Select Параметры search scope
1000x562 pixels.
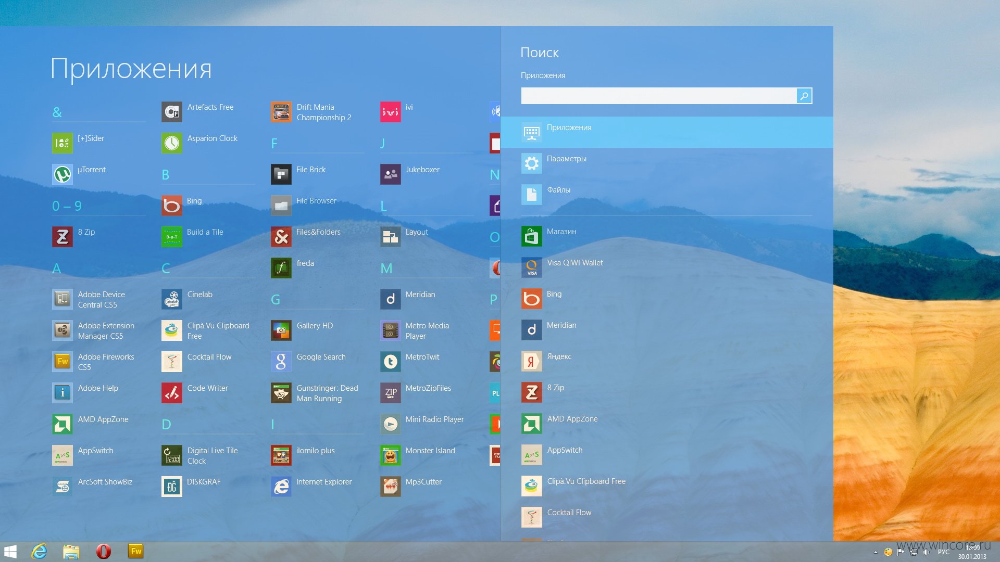coord(667,163)
